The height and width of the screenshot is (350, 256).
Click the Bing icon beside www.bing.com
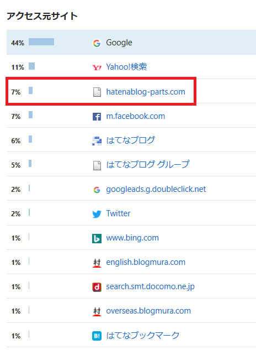97,238
